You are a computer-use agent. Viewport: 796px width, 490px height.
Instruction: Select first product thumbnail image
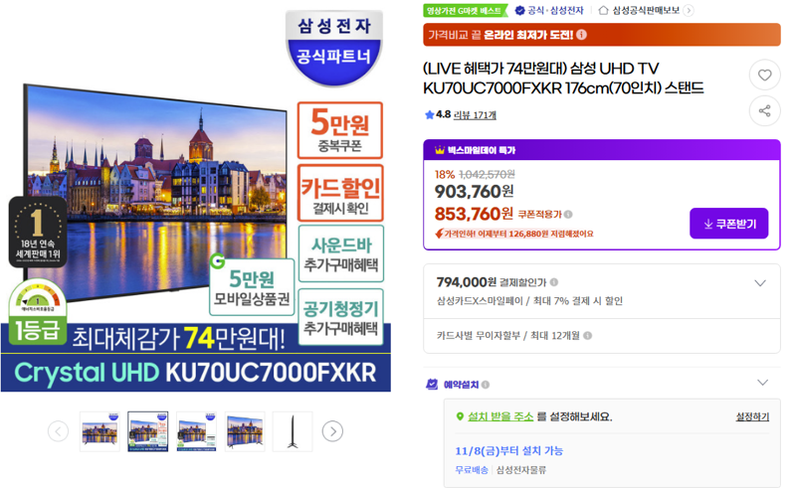(99, 431)
